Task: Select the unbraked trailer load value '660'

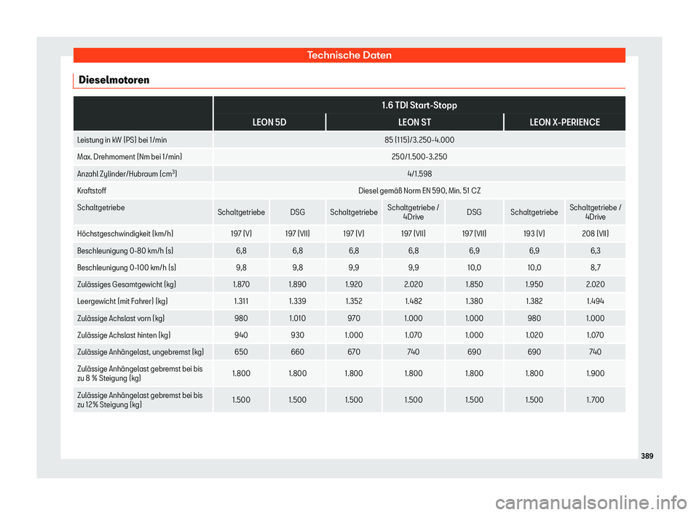Action: tap(297, 352)
